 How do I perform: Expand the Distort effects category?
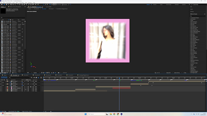(190, 59)
